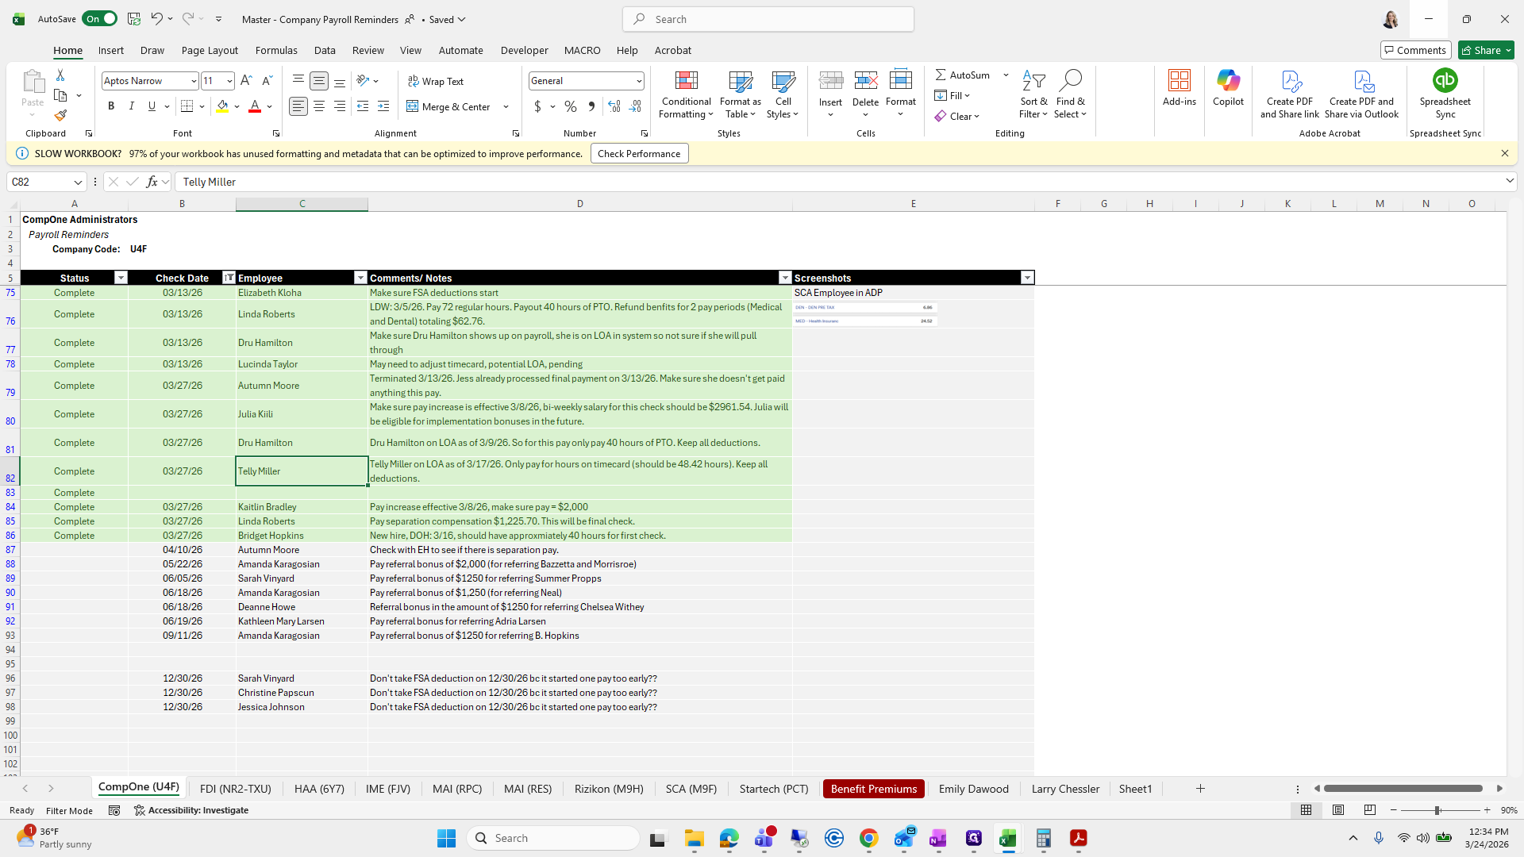Open the General number format dropdown
This screenshot has height=857, width=1524.
[638, 81]
